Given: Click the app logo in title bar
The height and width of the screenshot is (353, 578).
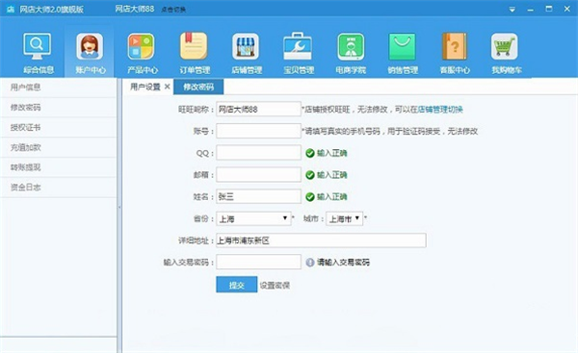Looking at the screenshot, I should (x=11, y=10).
